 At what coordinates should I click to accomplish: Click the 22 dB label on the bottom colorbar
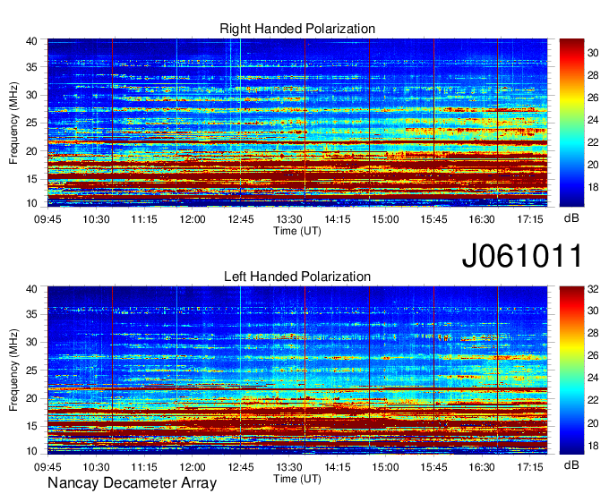(593, 400)
